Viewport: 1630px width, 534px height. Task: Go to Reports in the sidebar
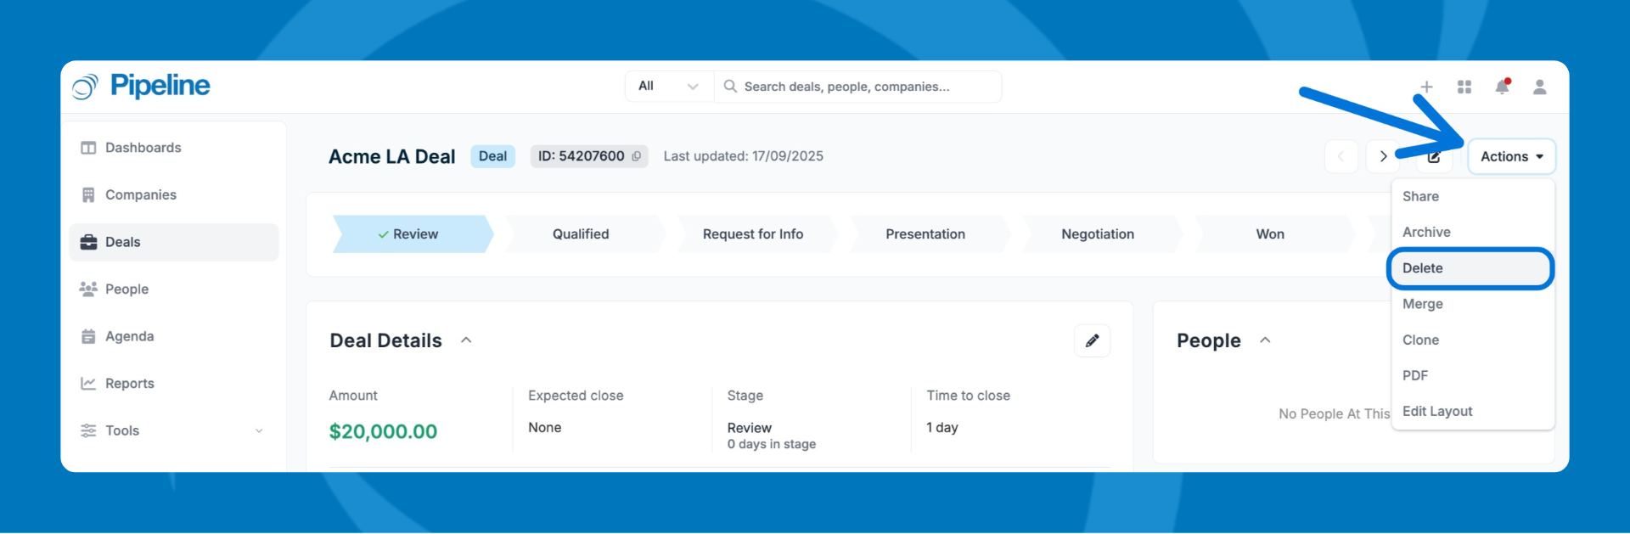tap(130, 383)
